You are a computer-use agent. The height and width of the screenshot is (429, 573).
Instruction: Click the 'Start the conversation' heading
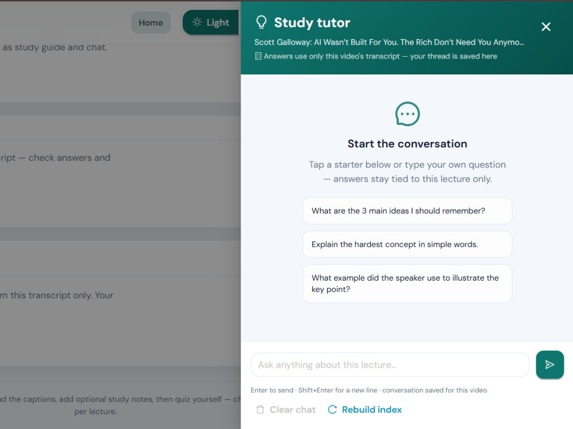tap(407, 144)
